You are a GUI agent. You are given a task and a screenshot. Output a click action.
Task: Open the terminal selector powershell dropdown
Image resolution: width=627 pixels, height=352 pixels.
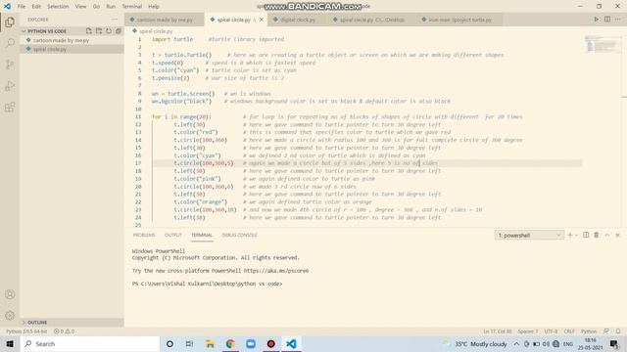pyautogui.click(x=529, y=235)
